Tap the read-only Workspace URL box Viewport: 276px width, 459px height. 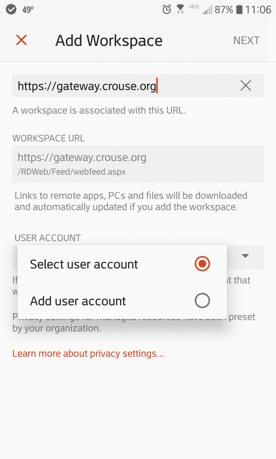138,164
